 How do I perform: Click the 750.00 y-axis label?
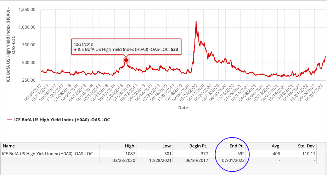(29, 45)
